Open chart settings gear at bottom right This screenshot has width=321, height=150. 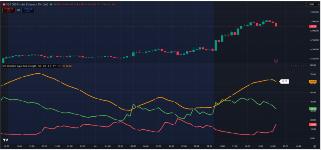pos(314,146)
